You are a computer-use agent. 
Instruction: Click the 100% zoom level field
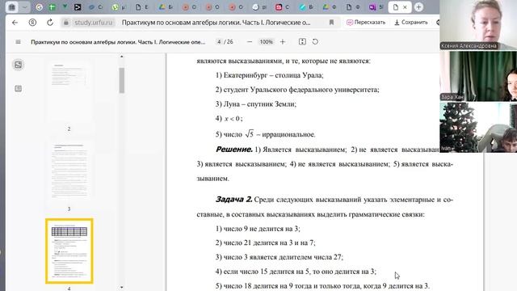[x=266, y=42]
